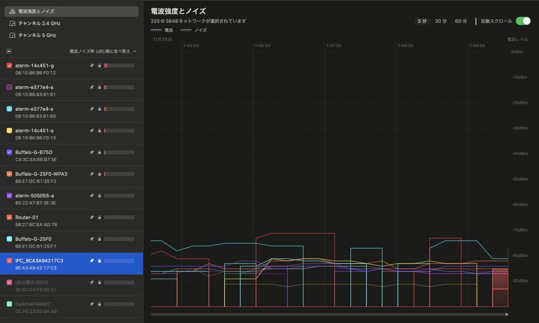The width and height of the screenshot is (539, 323).
Task: Click lock icon next to Buffalo-G-B75D
Action: click(99, 153)
